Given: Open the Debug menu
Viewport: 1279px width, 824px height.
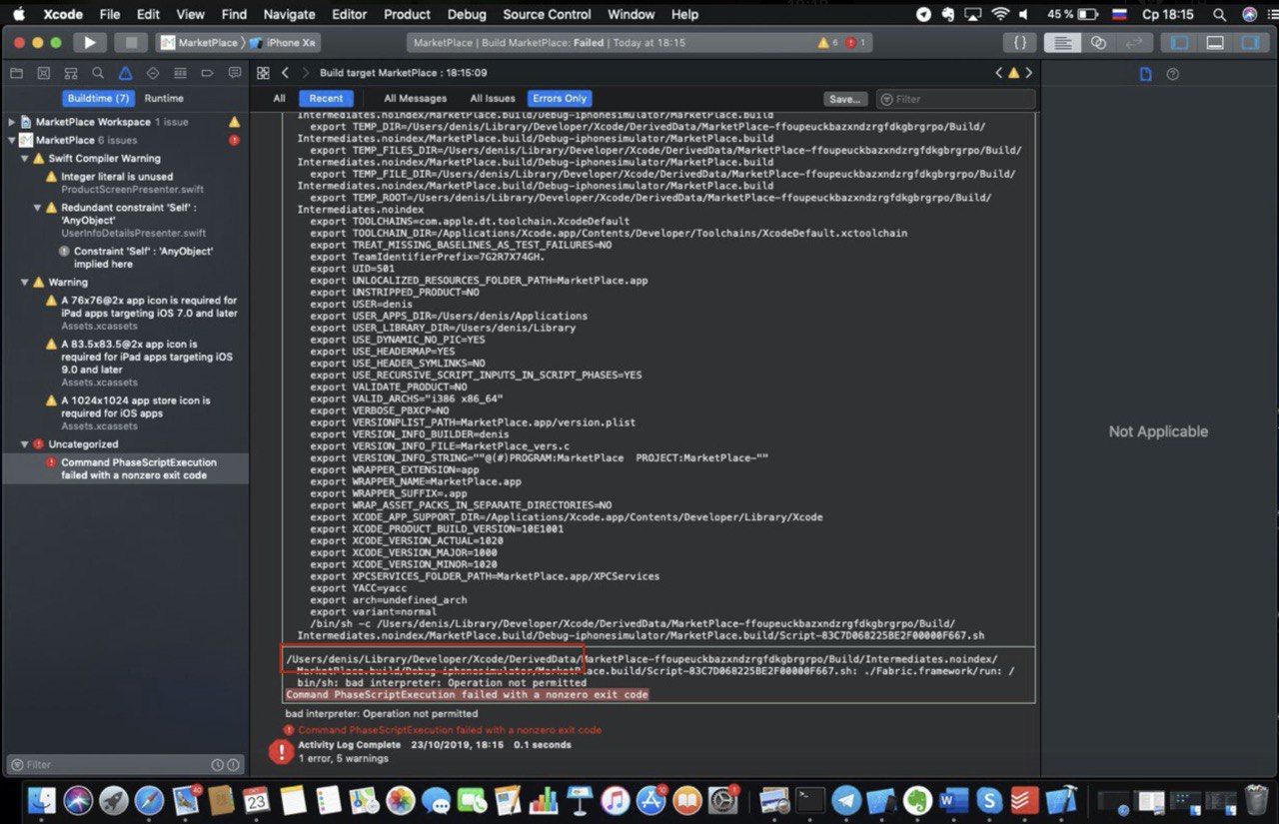Looking at the screenshot, I should pyautogui.click(x=467, y=14).
